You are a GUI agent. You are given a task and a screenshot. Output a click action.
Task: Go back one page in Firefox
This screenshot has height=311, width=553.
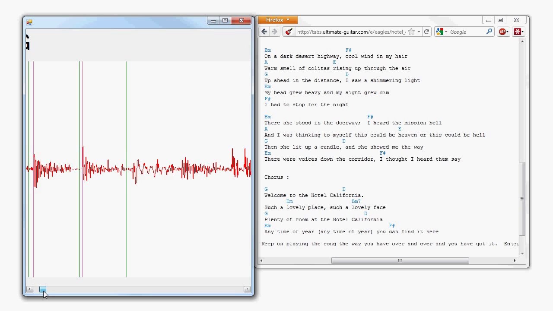[x=264, y=32]
